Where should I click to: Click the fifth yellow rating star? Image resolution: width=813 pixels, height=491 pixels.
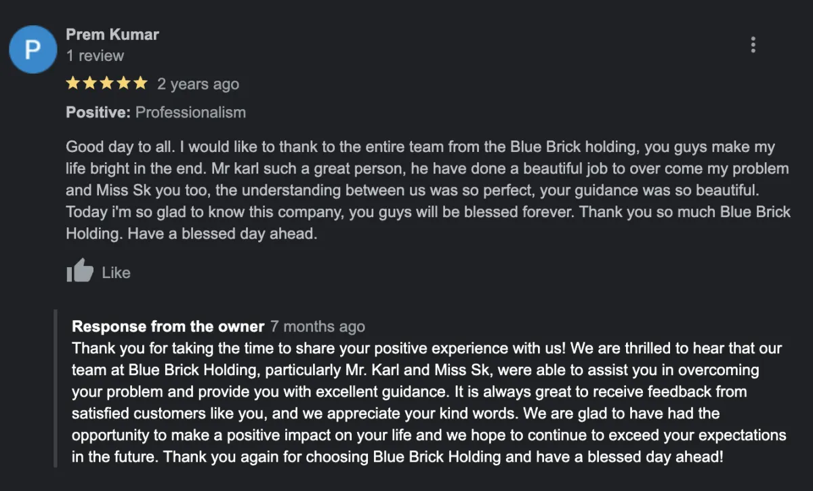140,83
